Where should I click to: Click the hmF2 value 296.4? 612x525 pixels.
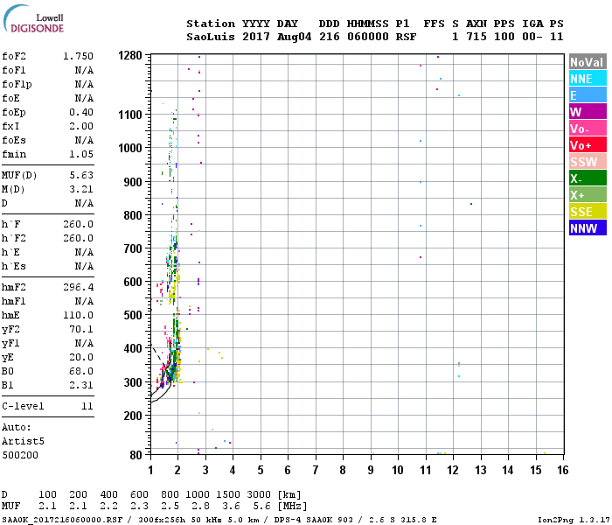pyautogui.click(x=78, y=287)
